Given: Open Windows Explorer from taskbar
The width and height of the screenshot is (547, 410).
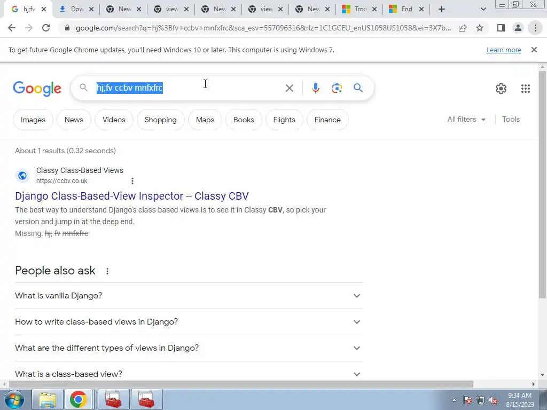Looking at the screenshot, I should (x=48, y=399).
